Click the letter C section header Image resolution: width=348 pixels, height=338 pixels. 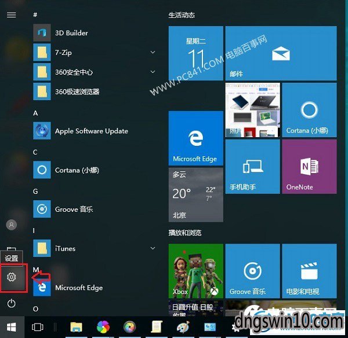pos(35,152)
